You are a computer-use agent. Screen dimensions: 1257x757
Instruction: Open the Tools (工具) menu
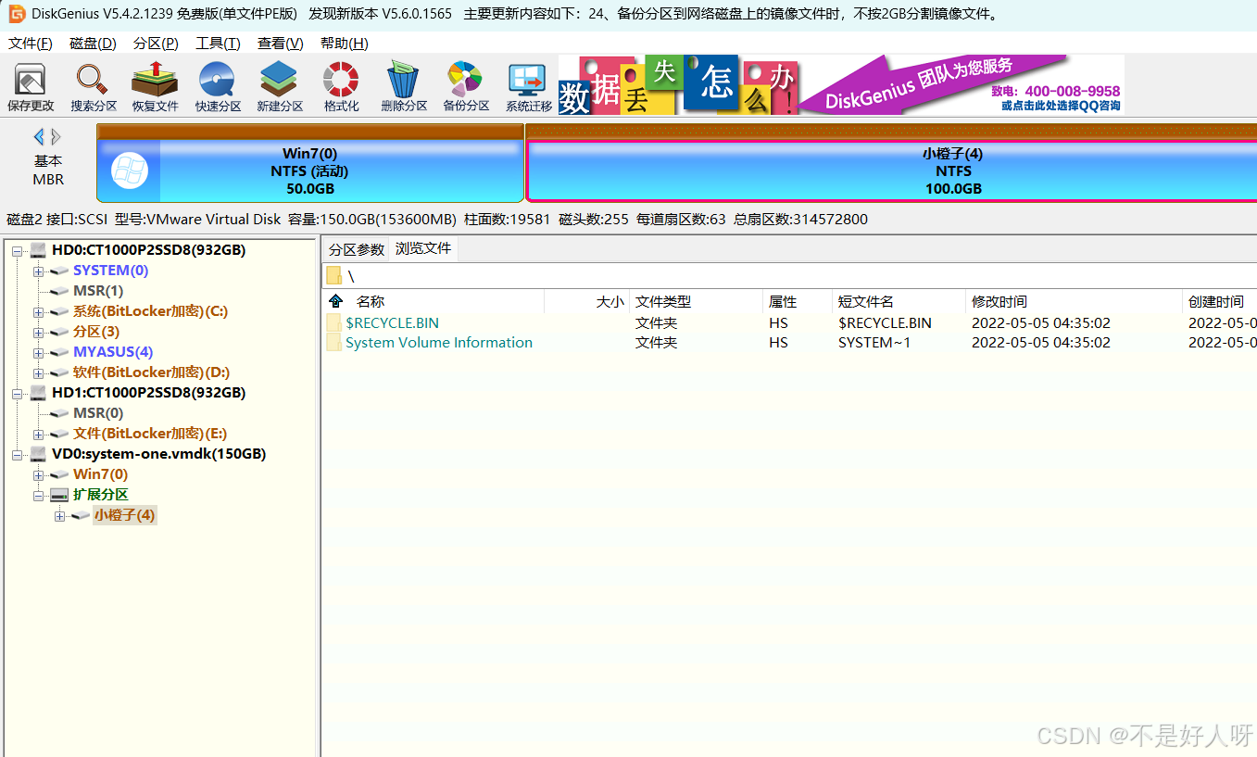218,44
